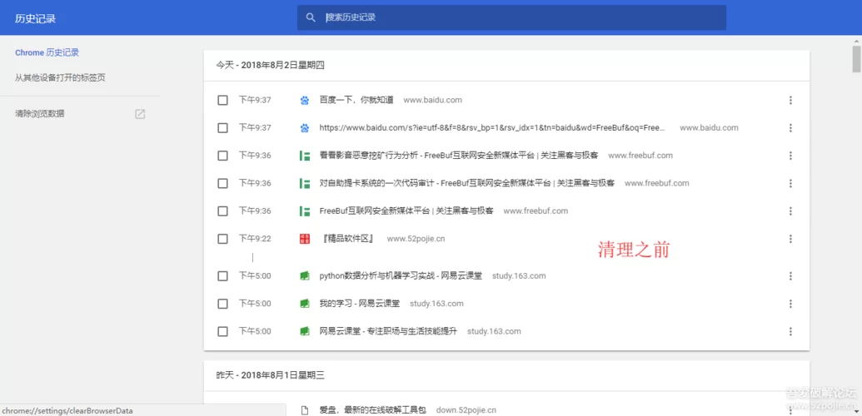Click FreeBuf favicon of 对自助提卡系统的一次代码审计 entry
Screen dimensions: 862x416
click(x=305, y=183)
